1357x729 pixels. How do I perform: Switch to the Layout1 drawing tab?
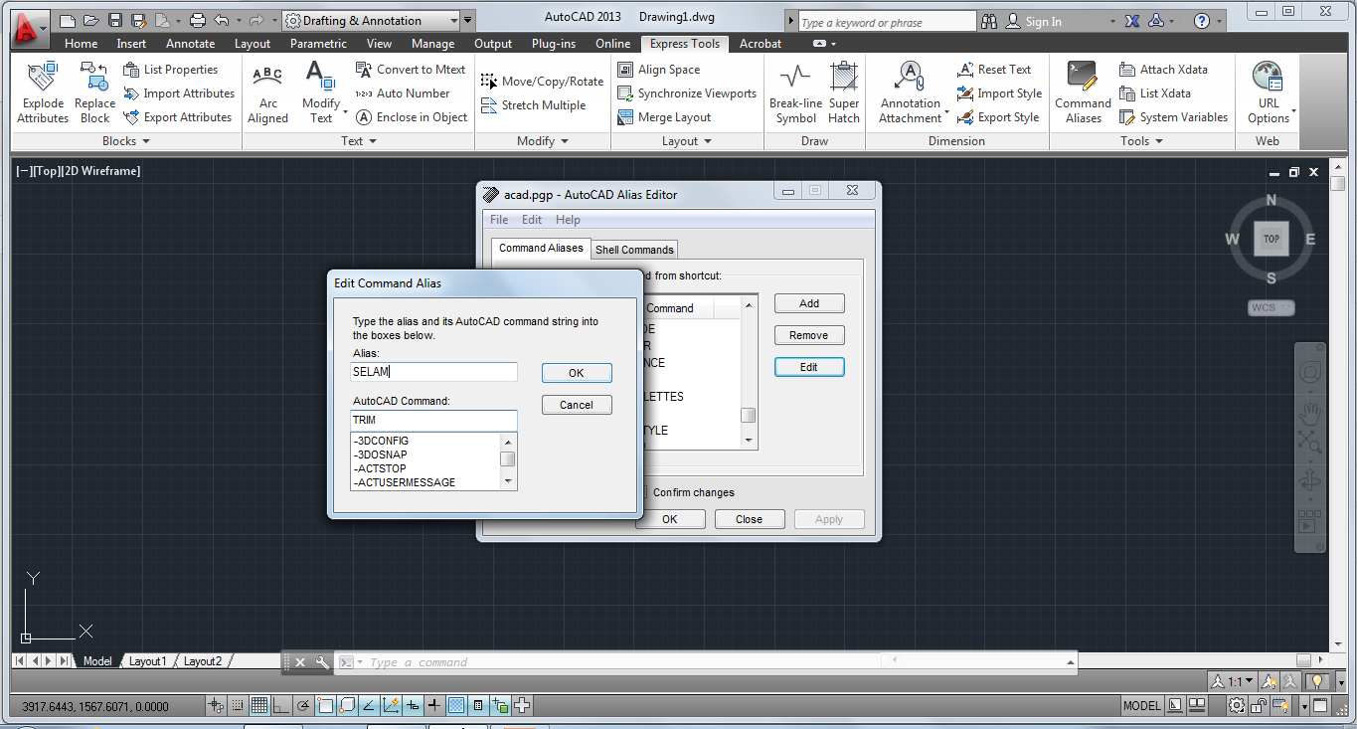(148, 661)
